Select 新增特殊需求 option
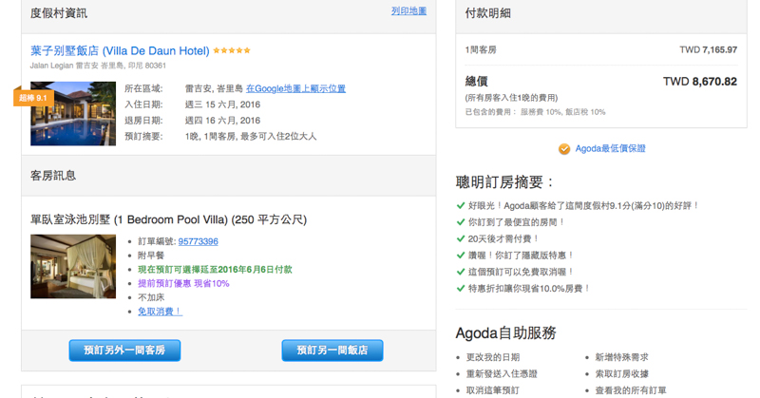This screenshot has width=760, height=398. point(621,357)
